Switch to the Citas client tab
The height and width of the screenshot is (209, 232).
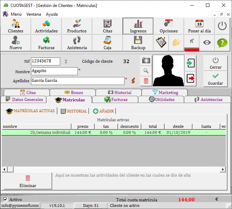click(27, 93)
